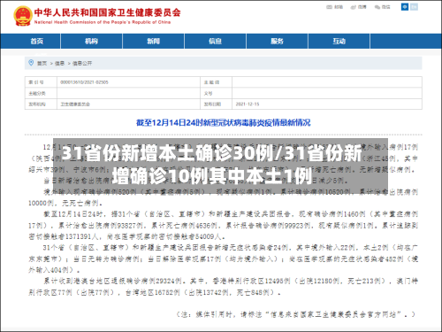Click the national emblem logo
This screenshot has width=442, height=332.
coord(23,16)
